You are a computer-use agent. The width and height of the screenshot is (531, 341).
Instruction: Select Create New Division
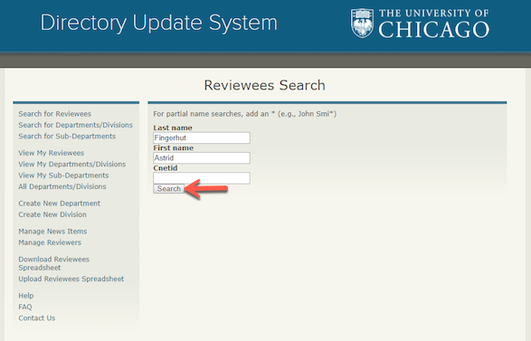(52, 214)
